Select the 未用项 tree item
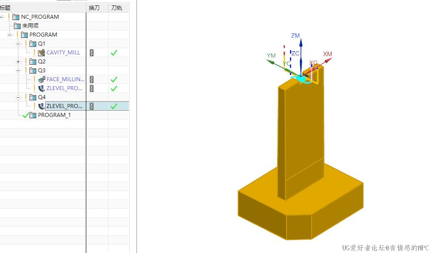The width and height of the screenshot is (430, 253). coord(30,26)
